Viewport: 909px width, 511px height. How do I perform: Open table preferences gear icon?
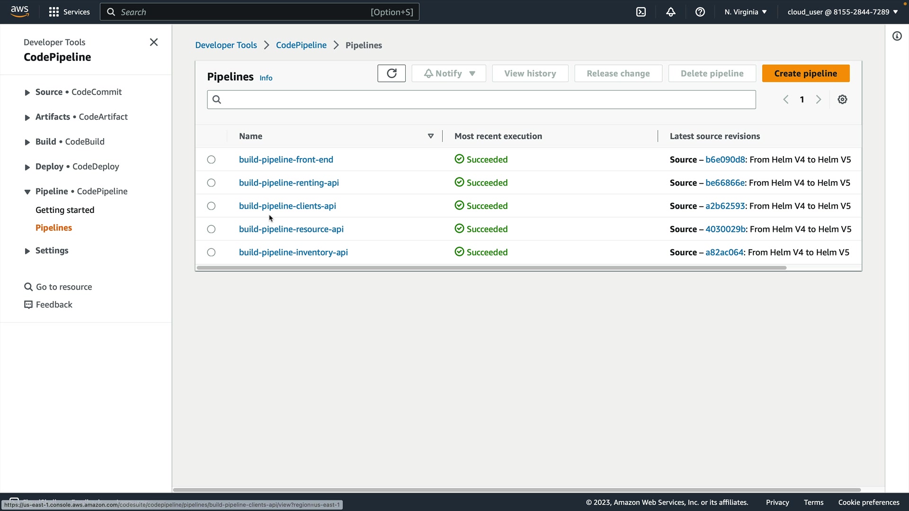[x=842, y=99]
